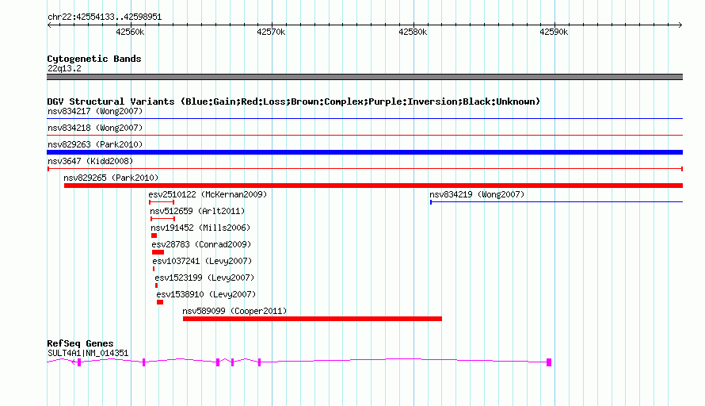705x406 pixels.
Task: Click the 42560k ruler tick label
Action: (x=130, y=32)
